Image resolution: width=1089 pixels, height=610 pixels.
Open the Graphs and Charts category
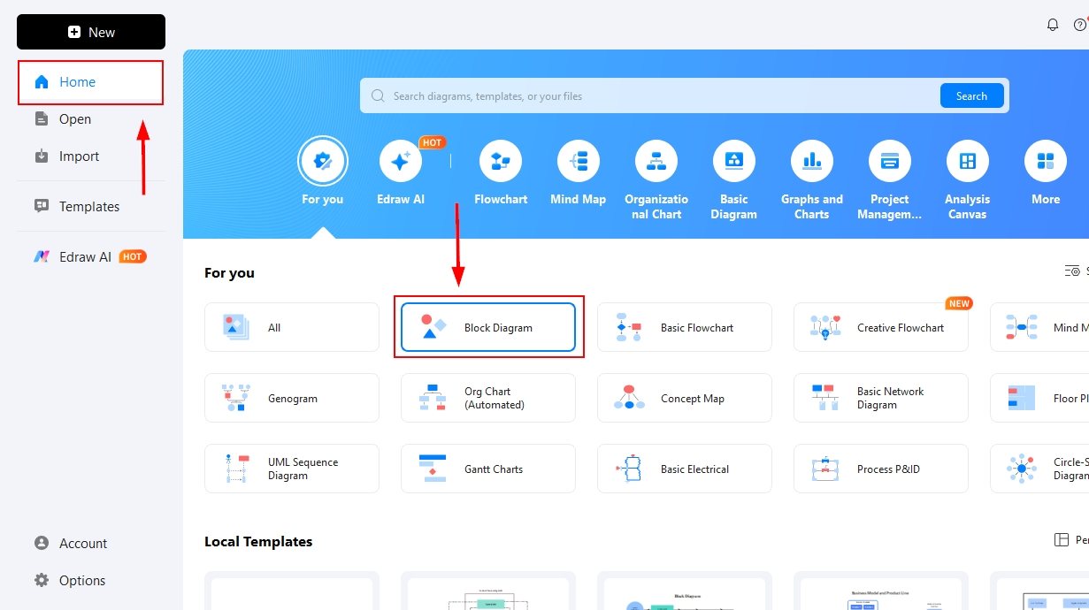pyautogui.click(x=811, y=162)
